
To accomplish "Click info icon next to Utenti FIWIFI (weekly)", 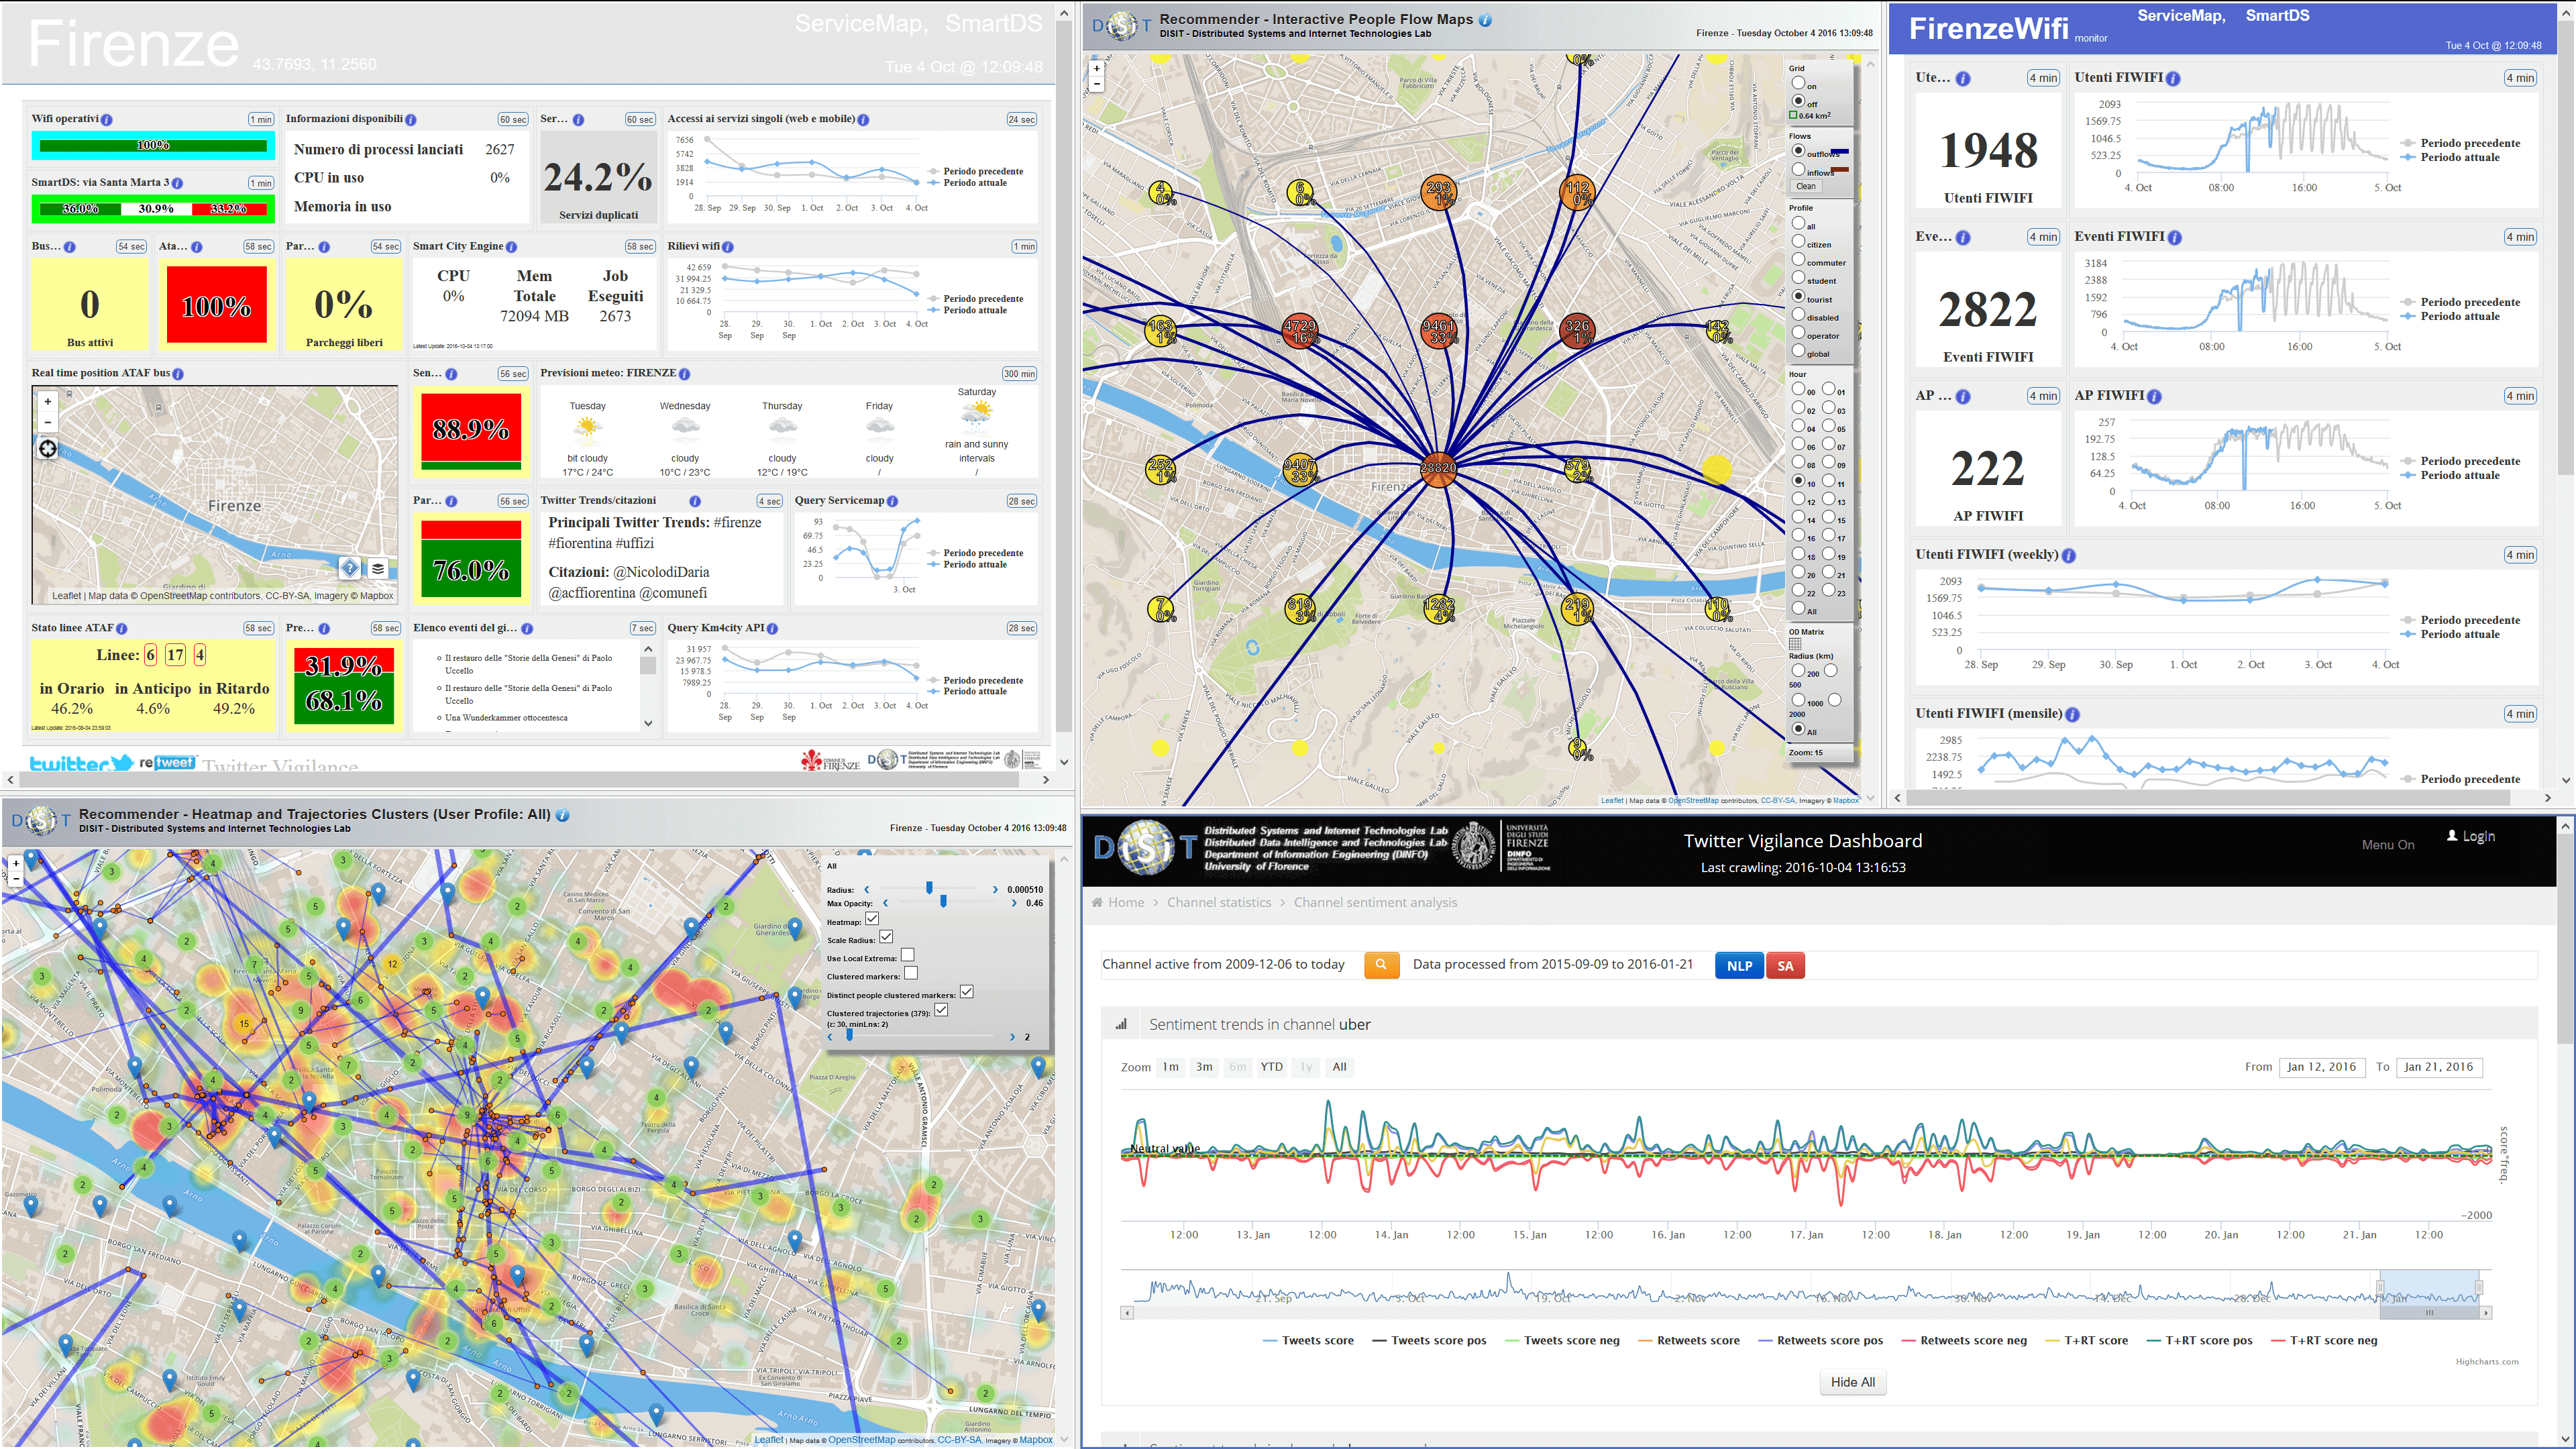I will click(2068, 555).
